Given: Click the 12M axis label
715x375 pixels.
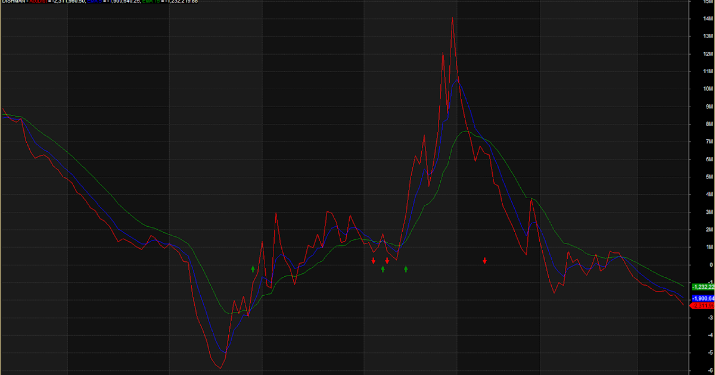Looking at the screenshot, I should tap(708, 54).
